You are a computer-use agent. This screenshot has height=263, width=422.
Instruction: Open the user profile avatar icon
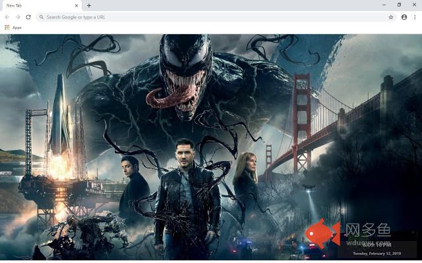(404, 17)
